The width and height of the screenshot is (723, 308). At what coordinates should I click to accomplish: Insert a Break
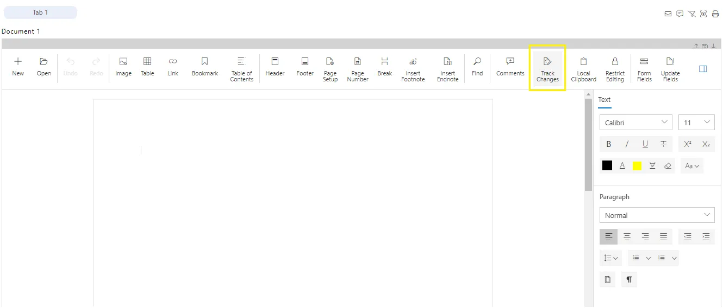coord(385,67)
